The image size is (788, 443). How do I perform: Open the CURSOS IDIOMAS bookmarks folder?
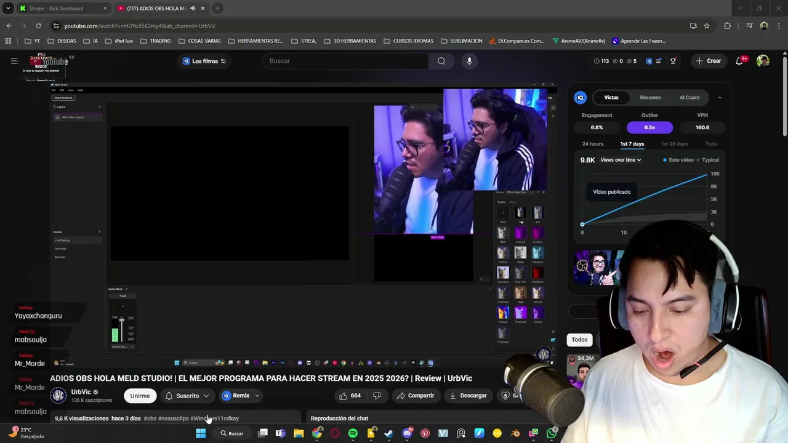[408, 41]
